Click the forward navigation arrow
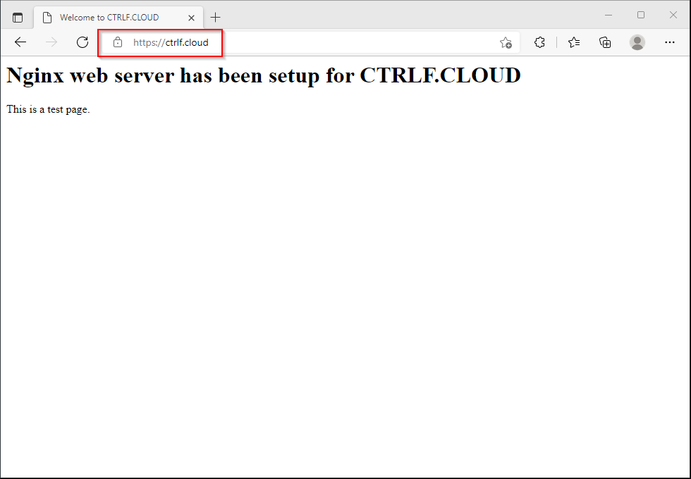The height and width of the screenshot is (479, 691). tap(51, 42)
